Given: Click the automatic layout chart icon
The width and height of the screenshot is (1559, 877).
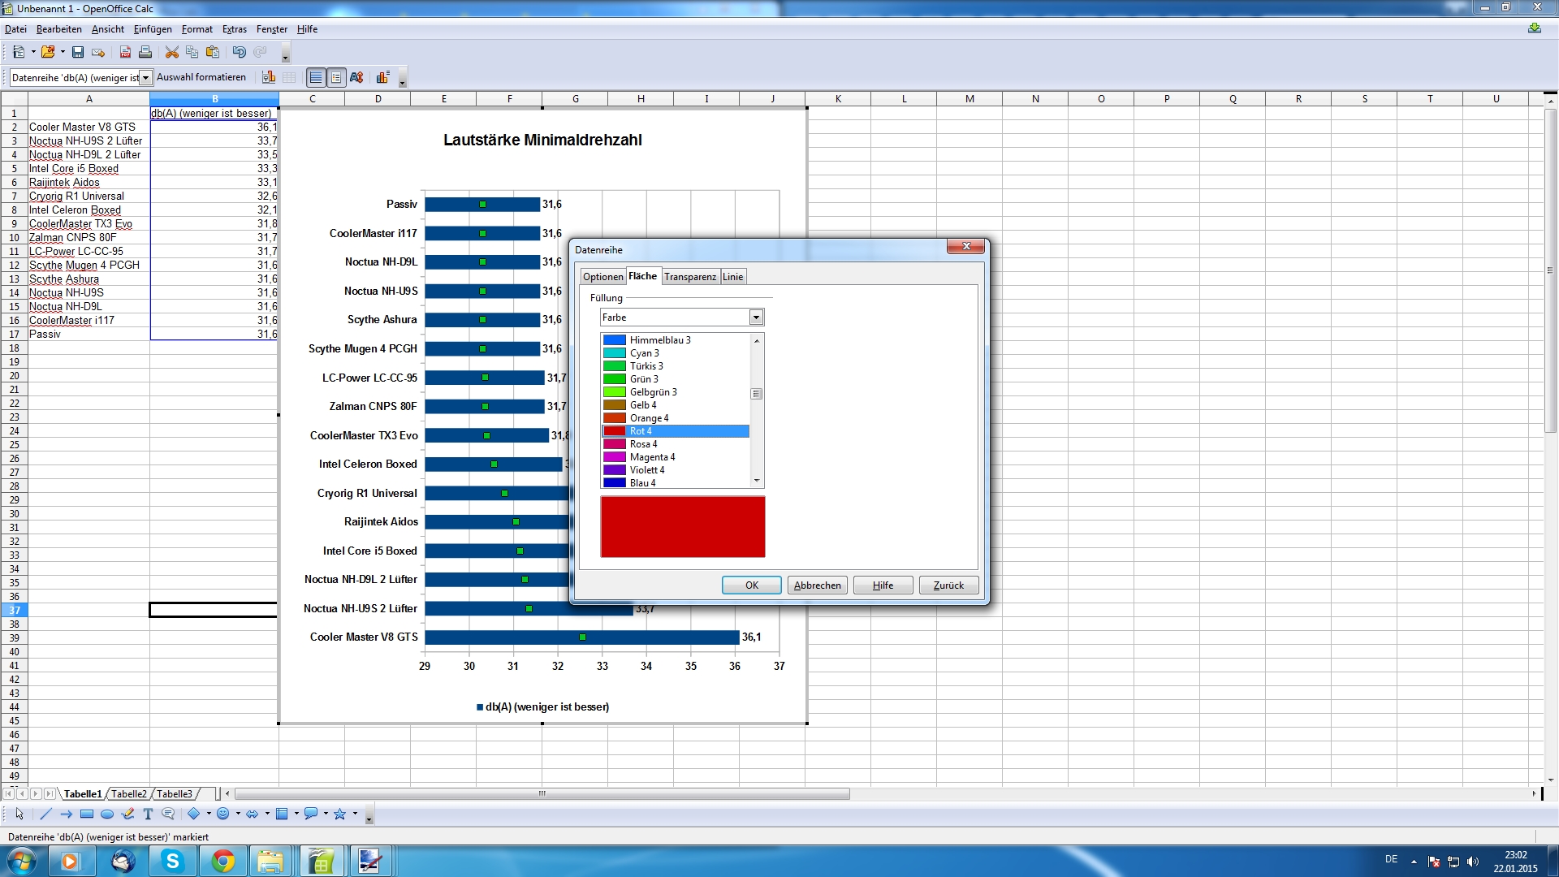Looking at the screenshot, I should (382, 77).
